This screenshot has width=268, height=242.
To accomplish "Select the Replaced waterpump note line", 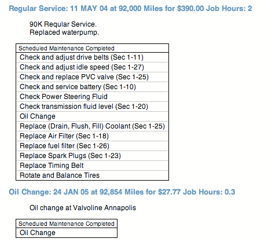I will tap(64, 32).
